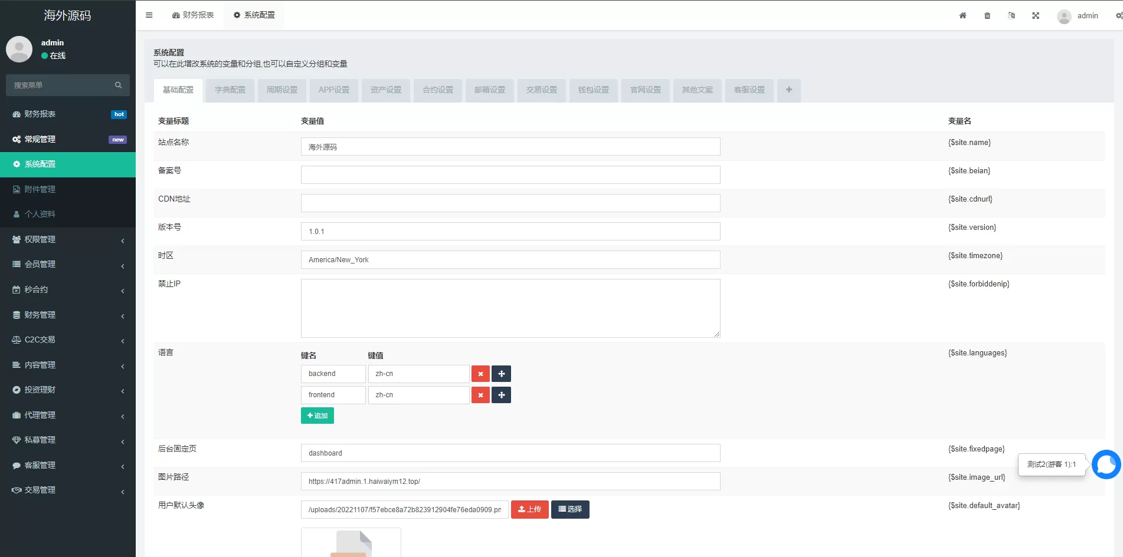1123x557 pixels.
Task: Click the green 追加 button
Action: 317,416
